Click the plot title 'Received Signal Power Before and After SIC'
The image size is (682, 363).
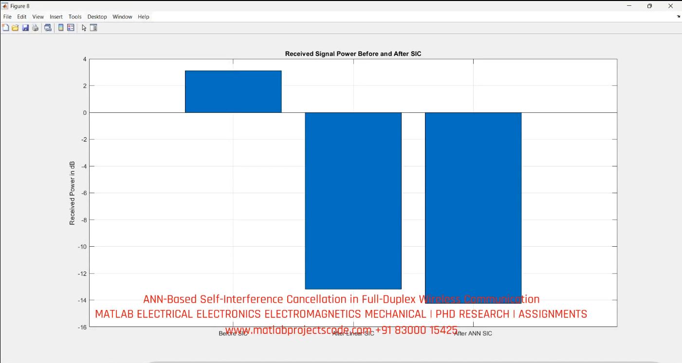point(353,54)
